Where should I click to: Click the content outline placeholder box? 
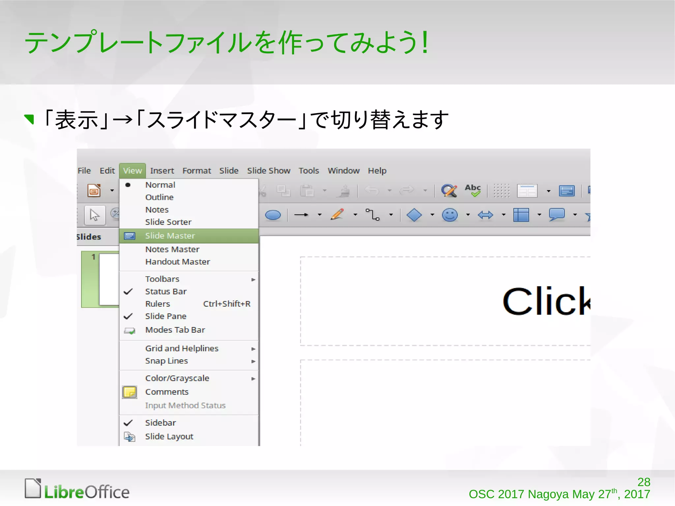(445, 402)
